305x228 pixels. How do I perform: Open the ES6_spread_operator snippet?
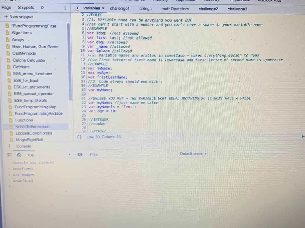point(34,94)
